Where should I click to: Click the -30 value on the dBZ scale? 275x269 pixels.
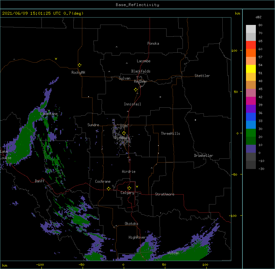tap(261, 169)
